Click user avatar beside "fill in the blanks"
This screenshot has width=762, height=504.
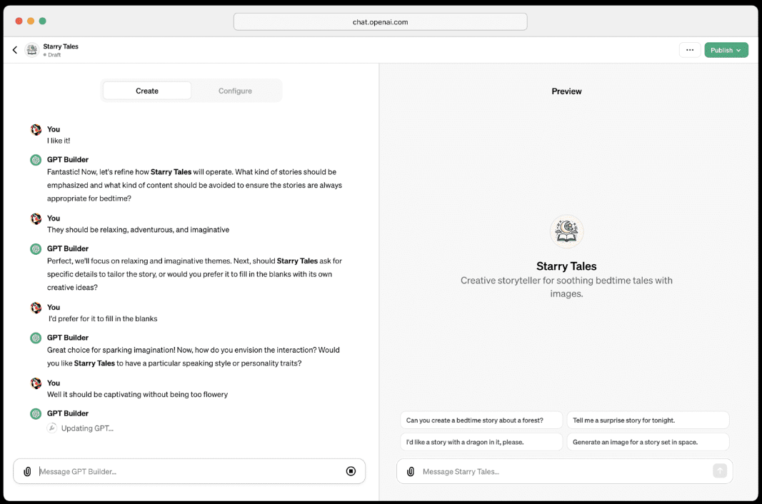click(x=36, y=308)
